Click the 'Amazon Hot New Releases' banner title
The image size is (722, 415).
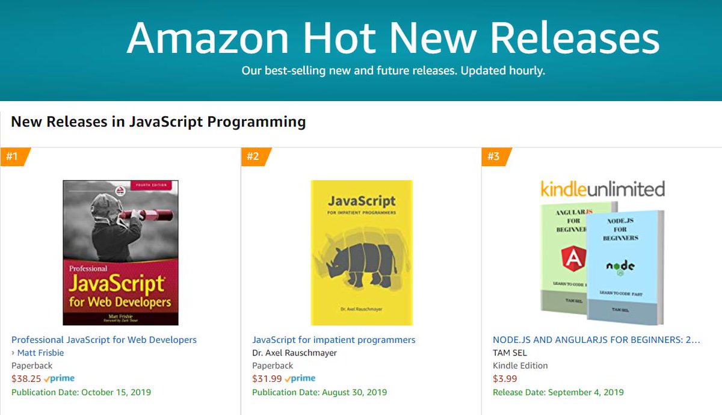point(393,38)
